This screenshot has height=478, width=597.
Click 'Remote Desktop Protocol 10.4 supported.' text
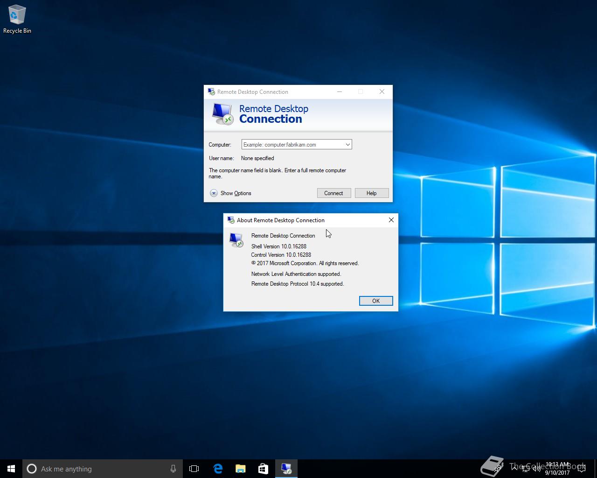click(x=298, y=284)
